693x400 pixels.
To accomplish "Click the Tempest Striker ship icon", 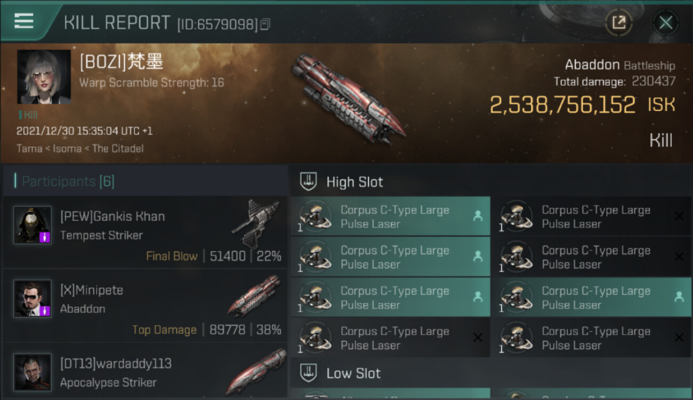I will pos(255,219).
